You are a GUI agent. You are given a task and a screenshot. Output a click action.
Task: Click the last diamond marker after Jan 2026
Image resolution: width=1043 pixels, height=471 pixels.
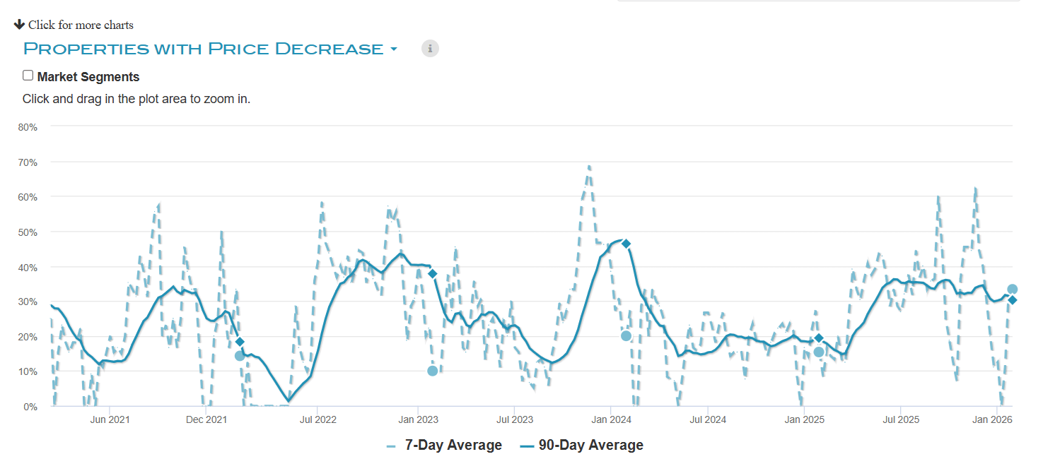[1013, 300]
